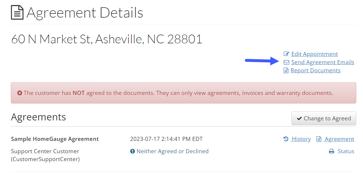Open Send Agreement Emails link
Screen dimensions: 363x174
[x=323, y=62]
